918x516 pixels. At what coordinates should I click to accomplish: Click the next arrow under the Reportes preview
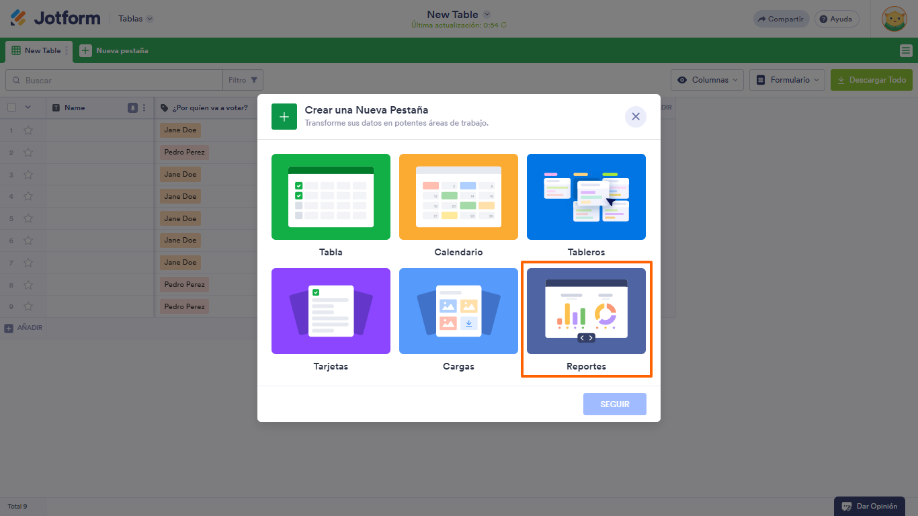(x=591, y=338)
